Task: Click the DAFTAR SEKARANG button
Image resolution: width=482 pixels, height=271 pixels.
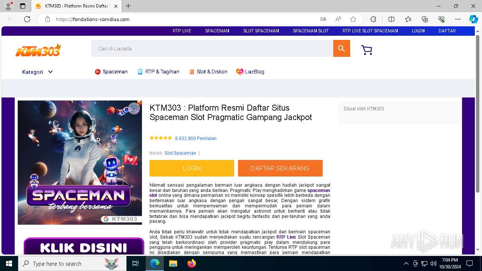Action: [x=280, y=168]
